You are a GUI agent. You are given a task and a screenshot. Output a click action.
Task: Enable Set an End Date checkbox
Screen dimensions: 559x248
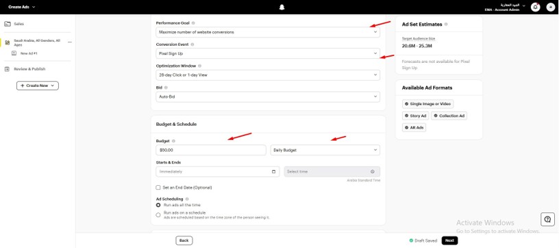coord(158,187)
